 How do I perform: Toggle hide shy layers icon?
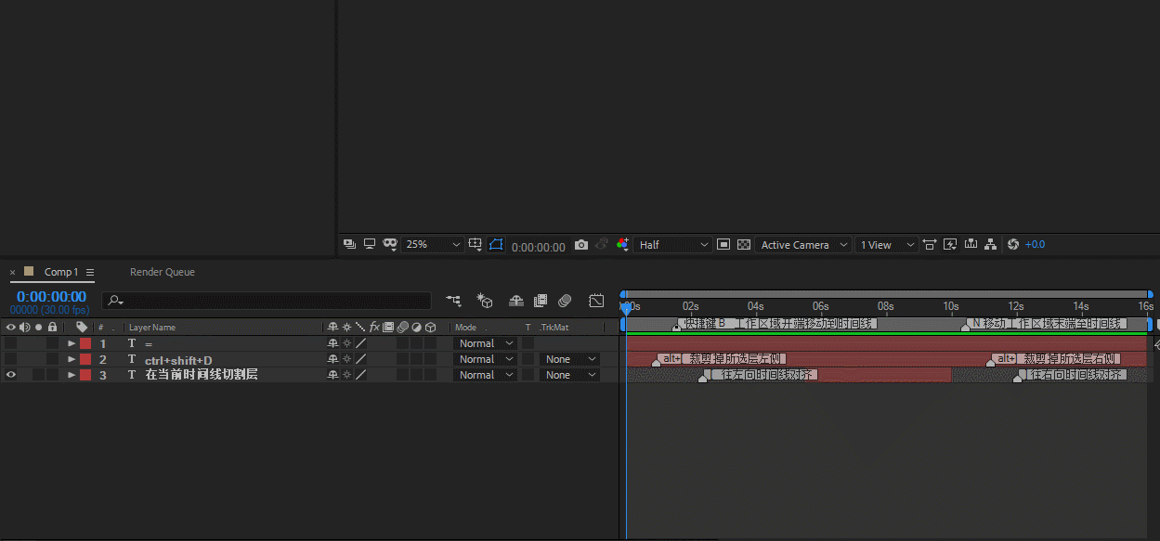[x=516, y=301]
